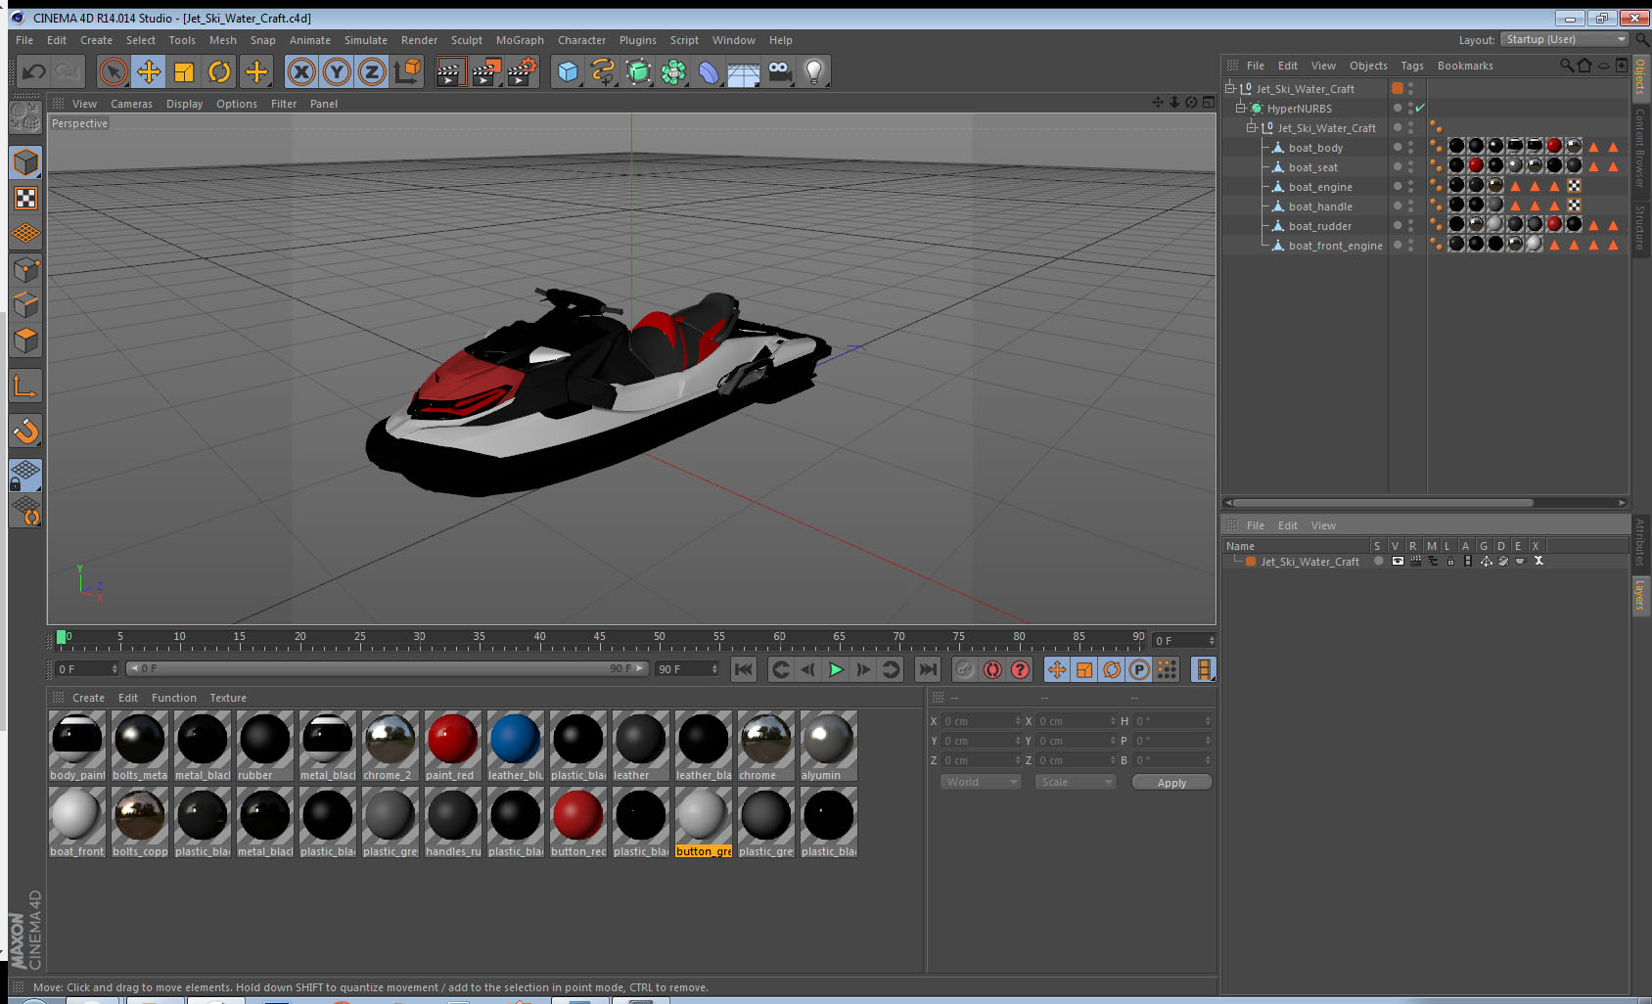This screenshot has width=1652, height=1004.
Task: Toggle record keyframe red button
Action: coord(992,669)
